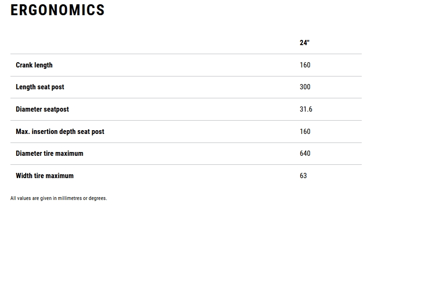Select the 160 value for max insertion depth
The image size is (441, 285).
(x=305, y=132)
